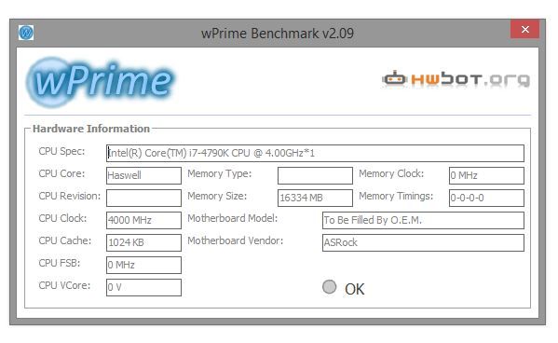This screenshot has width=558, height=343.
Task: Close the wPrime Benchmark window
Action: coord(524,29)
